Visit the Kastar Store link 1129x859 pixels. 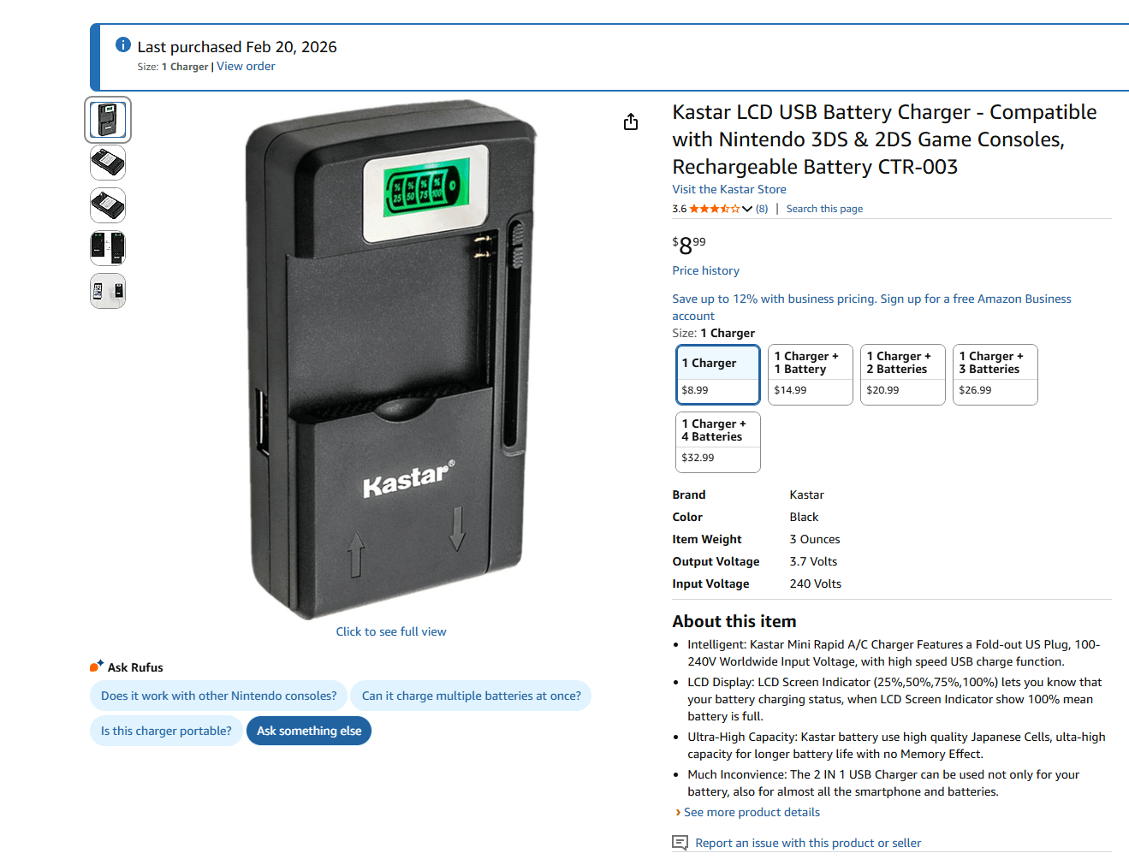point(729,189)
